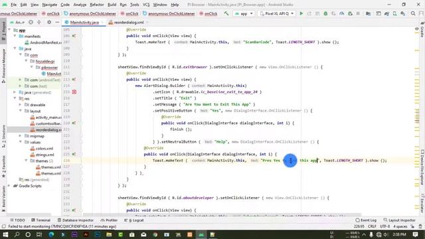The width and height of the screenshot is (425, 239).
Task: Click override gutter marker at line 225
Action: (x=74, y=154)
